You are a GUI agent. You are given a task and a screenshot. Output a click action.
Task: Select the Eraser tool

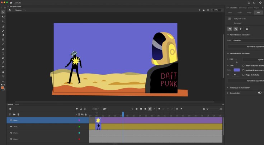3,35
